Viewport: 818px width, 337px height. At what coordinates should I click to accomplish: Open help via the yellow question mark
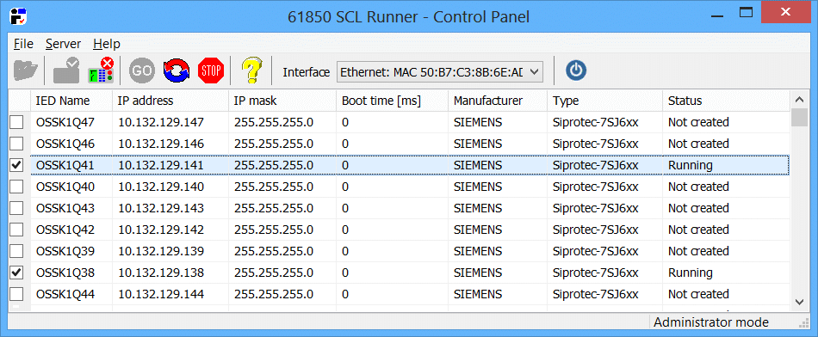coord(251,70)
